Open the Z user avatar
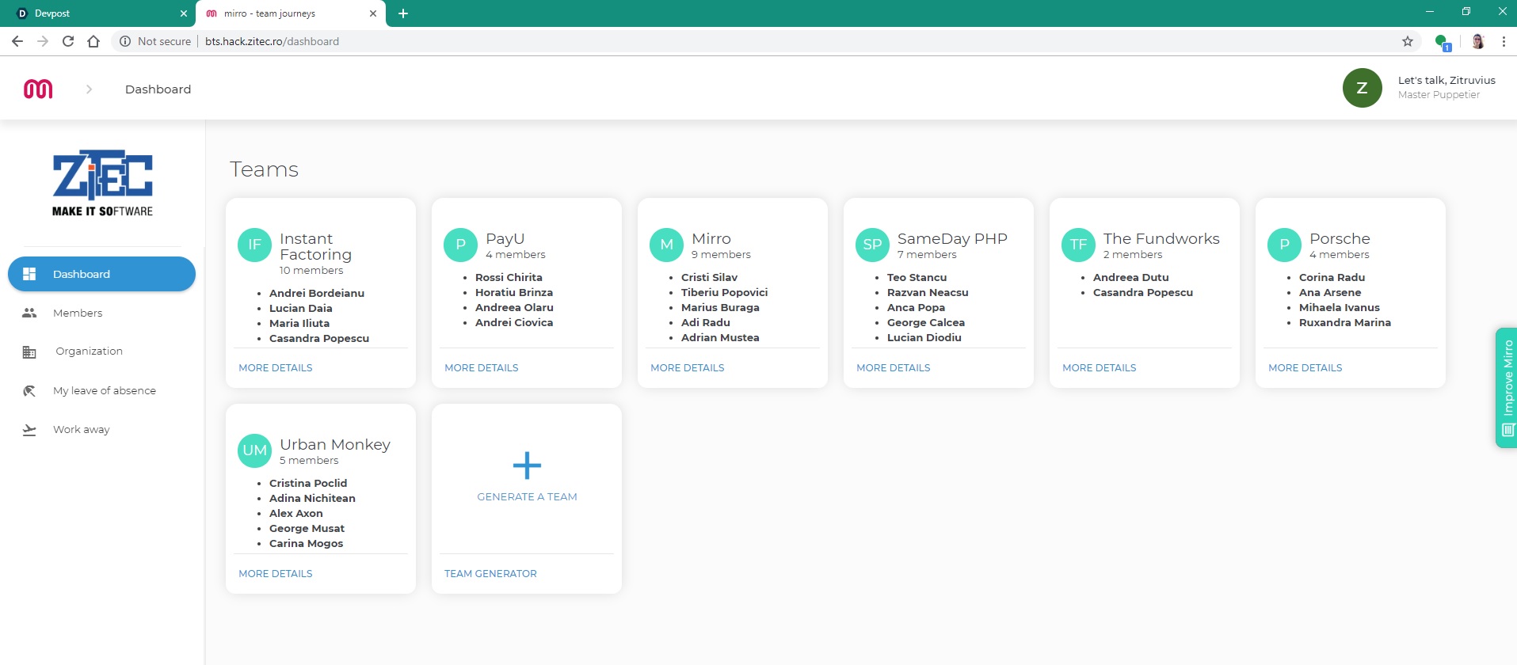The image size is (1517, 665). pyautogui.click(x=1362, y=88)
